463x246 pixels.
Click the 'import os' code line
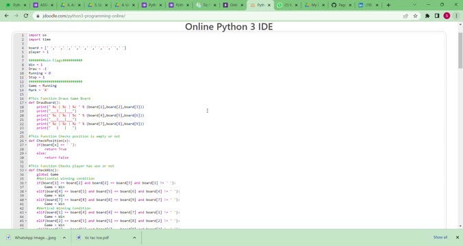click(38, 35)
